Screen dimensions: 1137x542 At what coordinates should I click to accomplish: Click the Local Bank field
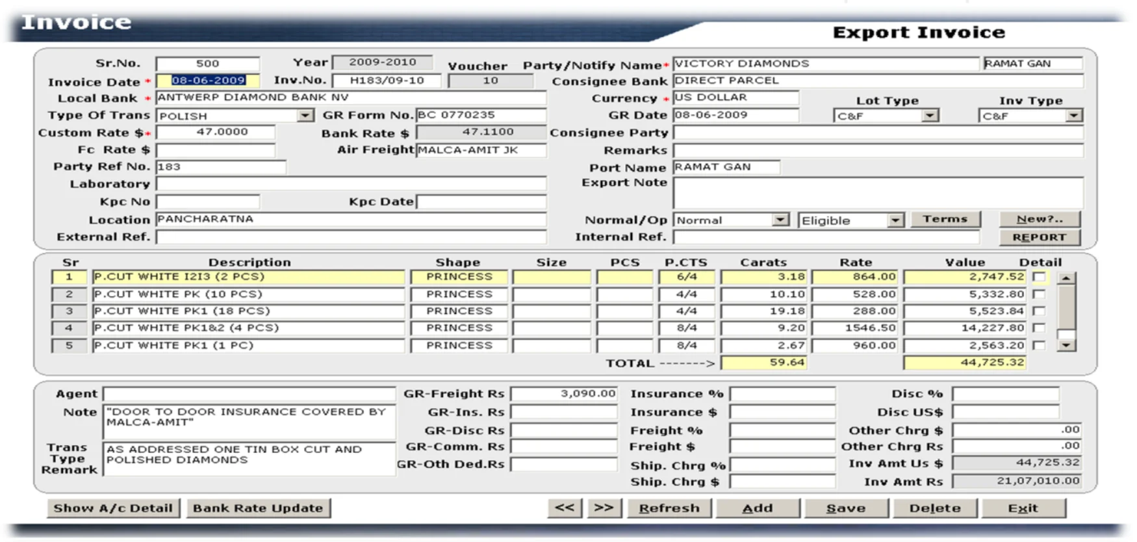coord(351,97)
